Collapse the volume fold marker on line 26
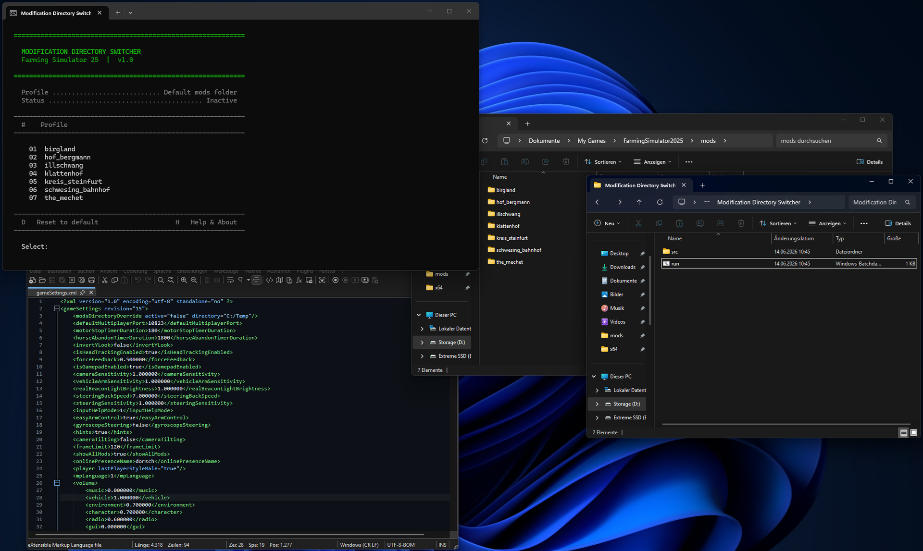 click(x=57, y=483)
